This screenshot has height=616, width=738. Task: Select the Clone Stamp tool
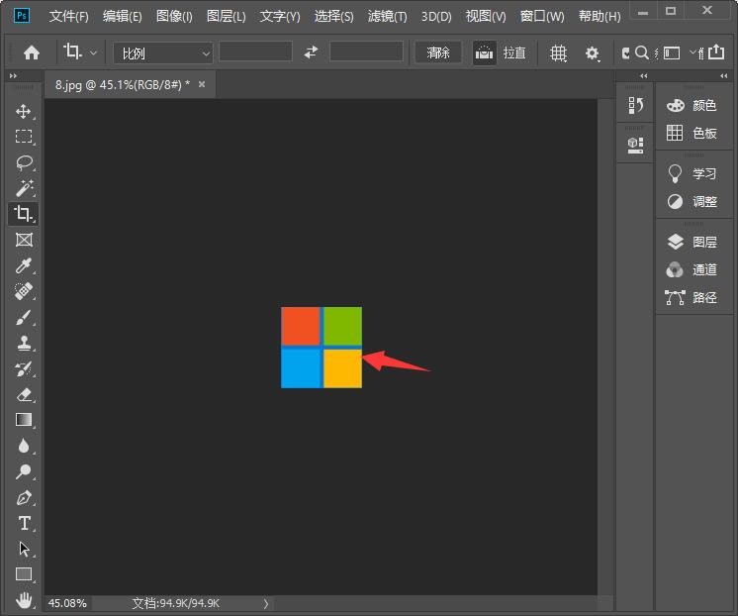click(x=24, y=343)
